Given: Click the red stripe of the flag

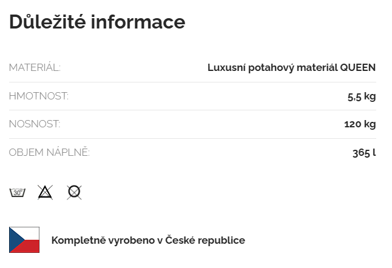Looking at the screenshot, I should 30,247.
